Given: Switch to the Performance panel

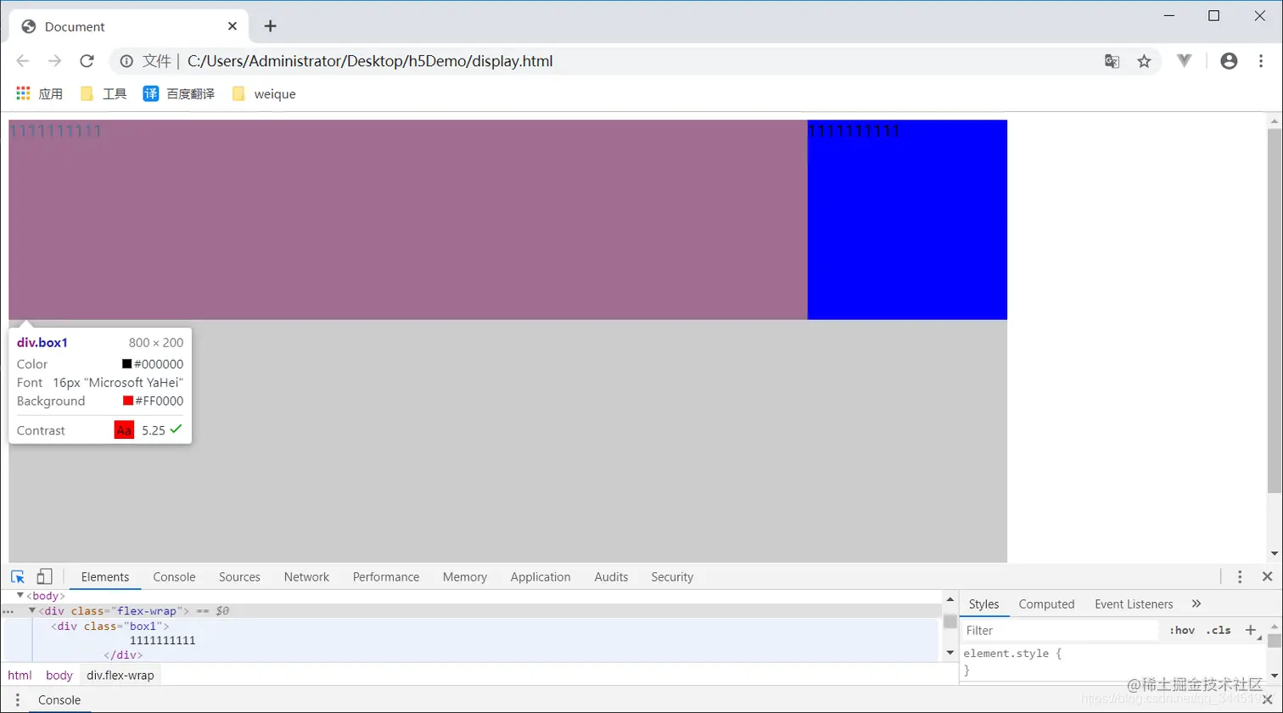Looking at the screenshot, I should (386, 577).
